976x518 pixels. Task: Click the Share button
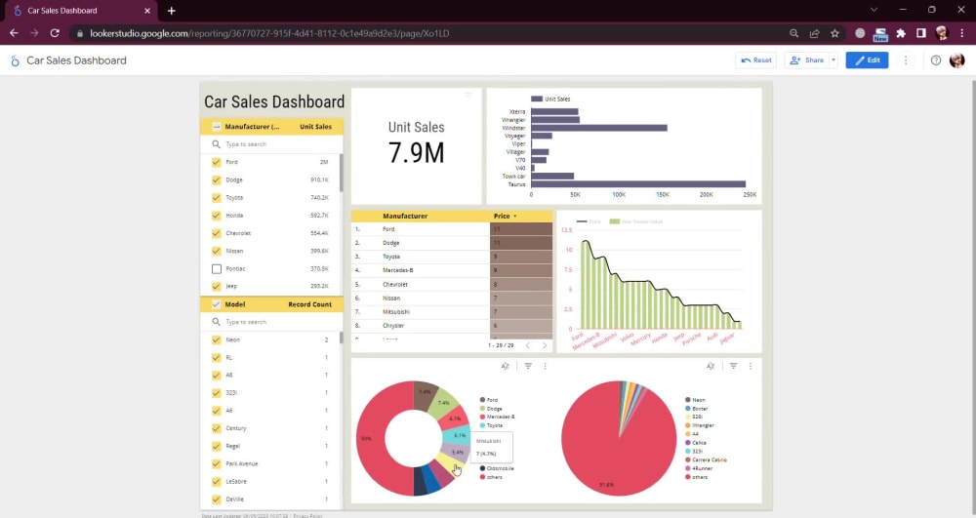pos(807,60)
